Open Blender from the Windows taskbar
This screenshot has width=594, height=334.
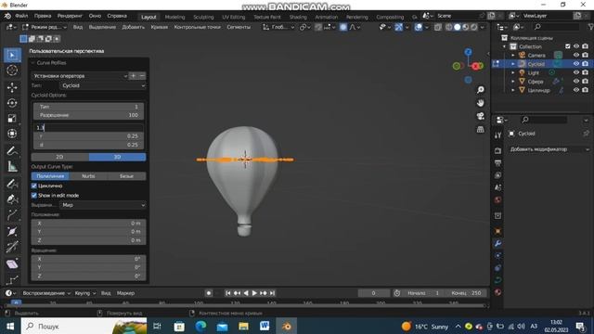[x=287, y=326]
